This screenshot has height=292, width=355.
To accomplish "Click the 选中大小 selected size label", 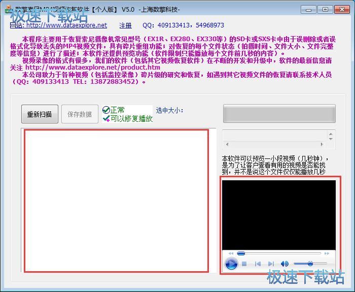I will pos(169,110).
